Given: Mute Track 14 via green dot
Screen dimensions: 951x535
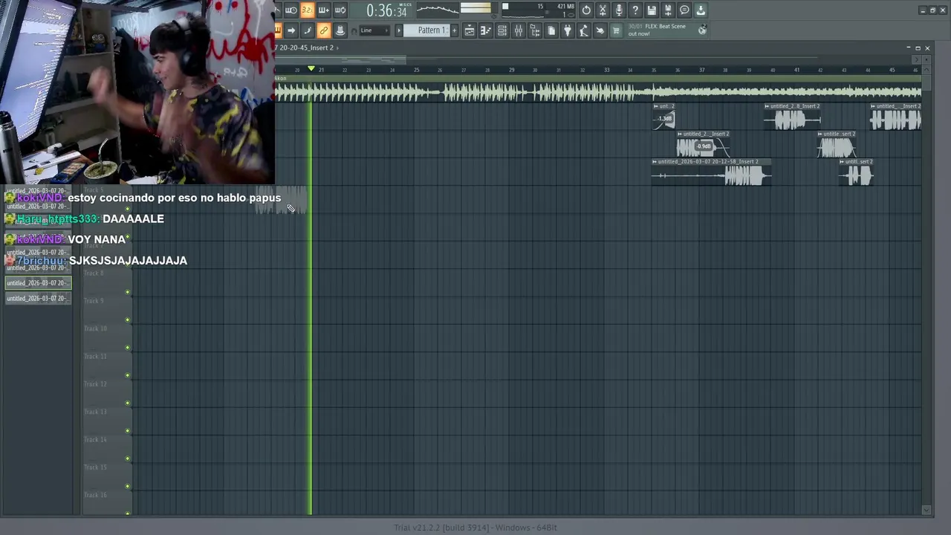Looking at the screenshot, I should pos(128,458).
